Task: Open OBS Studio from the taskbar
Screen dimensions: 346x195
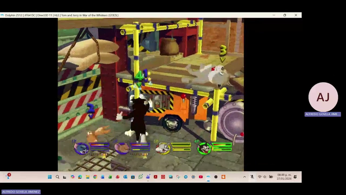Action: tap(216, 177)
